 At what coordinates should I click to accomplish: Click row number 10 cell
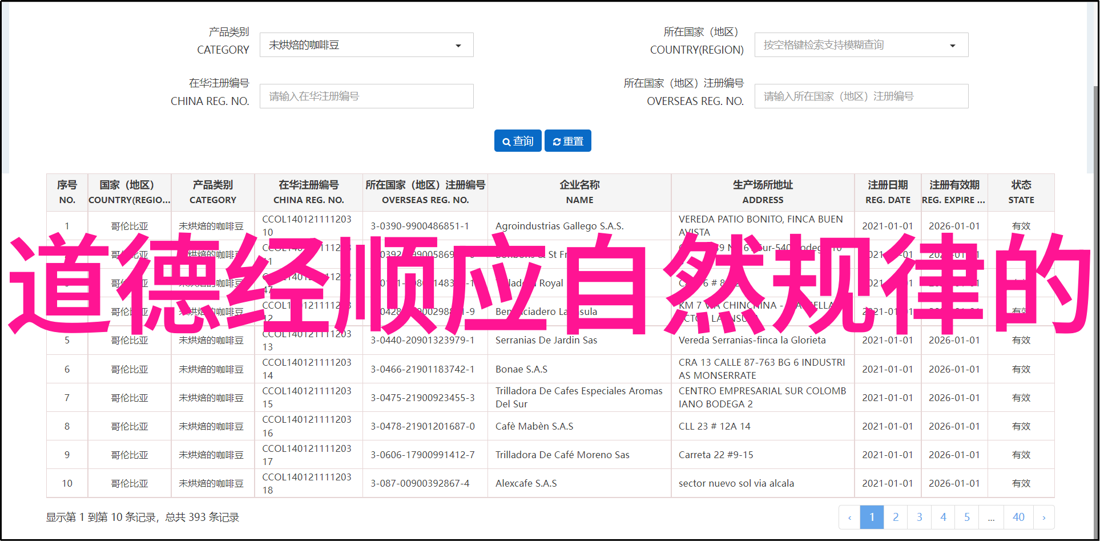[67, 483]
